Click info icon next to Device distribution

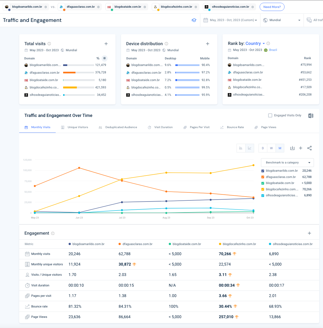167,44
